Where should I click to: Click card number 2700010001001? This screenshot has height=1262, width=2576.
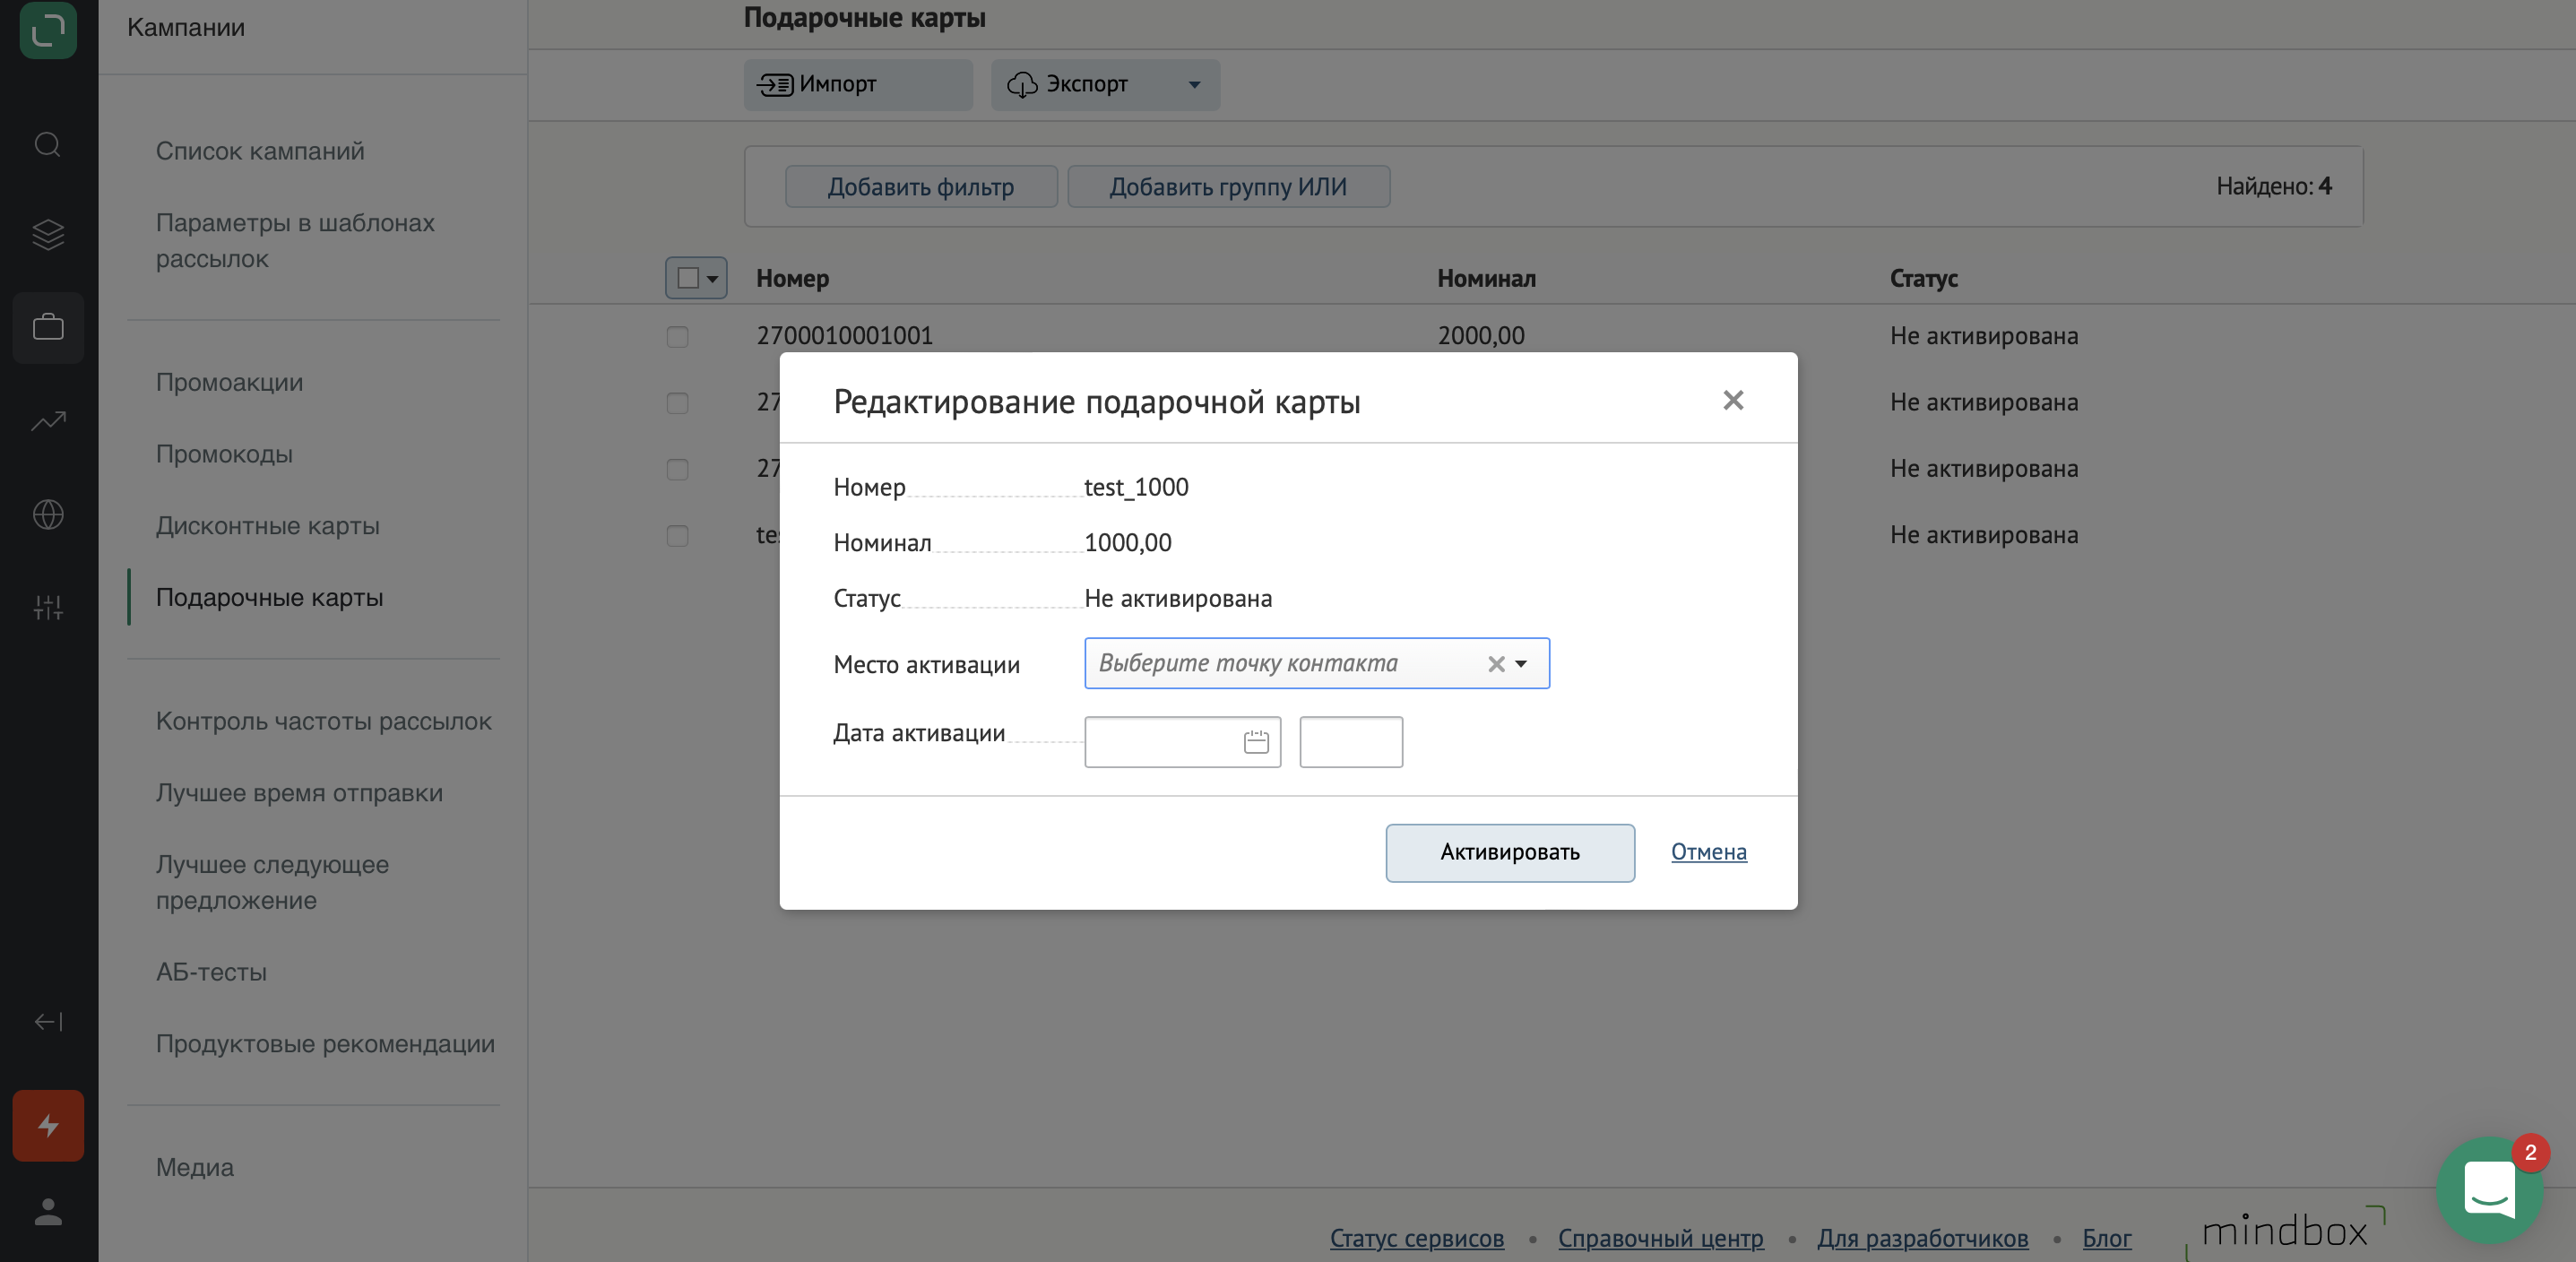(x=844, y=336)
